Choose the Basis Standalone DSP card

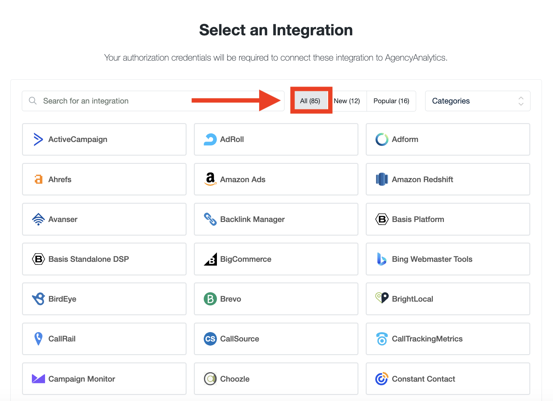click(104, 259)
